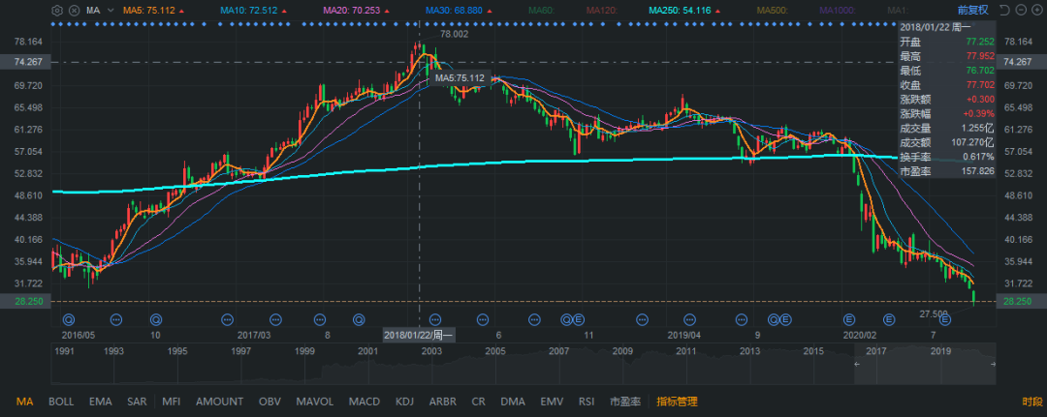Select the MFI indicator

click(x=171, y=402)
